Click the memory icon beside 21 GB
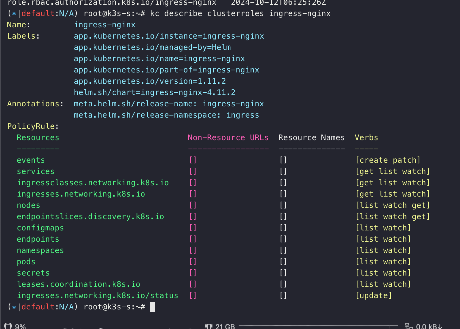460x329 pixels. [209, 326]
